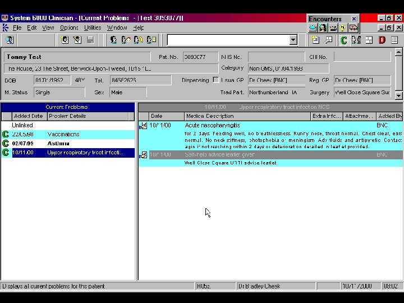The width and height of the screenshot is (404, 303).
Task: Click the yellow question mark Encounters icon
Action: [x=342, y=27]
